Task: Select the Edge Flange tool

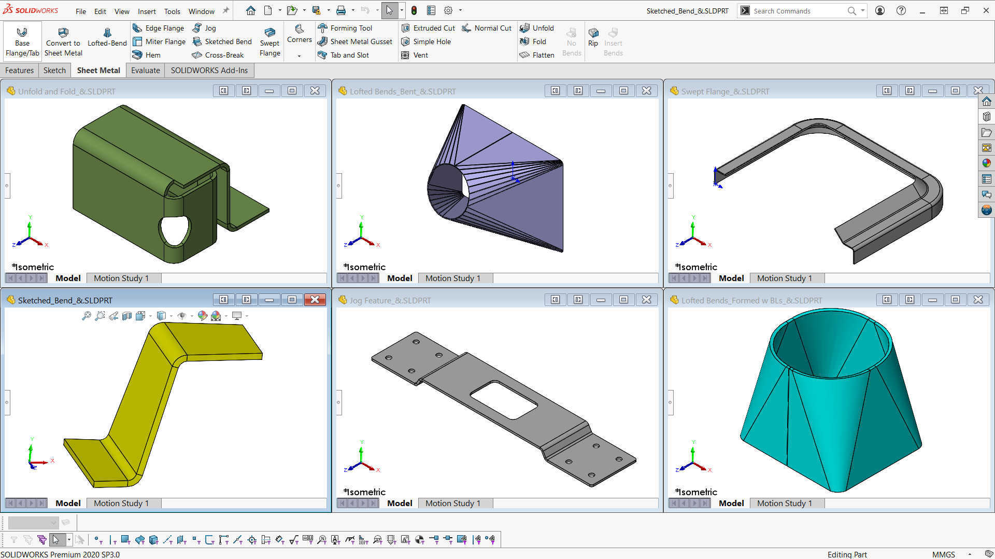Action: 159,28
